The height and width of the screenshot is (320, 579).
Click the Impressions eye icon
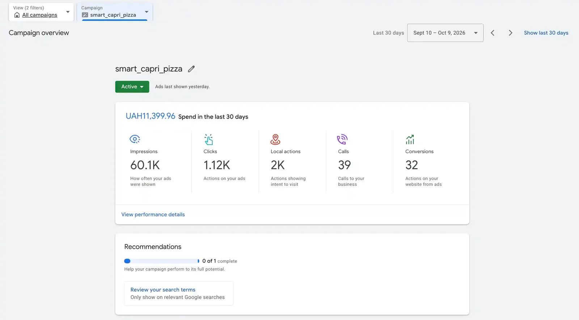pos(135,139)
